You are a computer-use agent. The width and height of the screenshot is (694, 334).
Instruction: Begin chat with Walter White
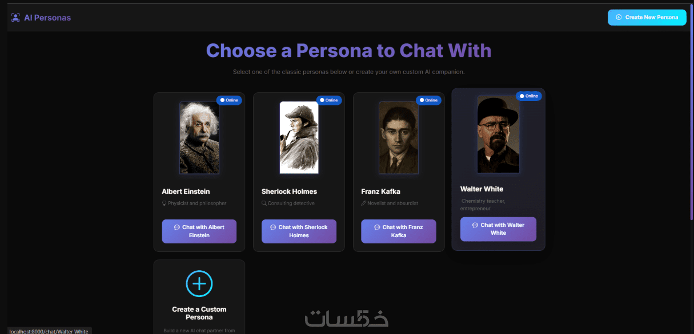pos(498,229)
